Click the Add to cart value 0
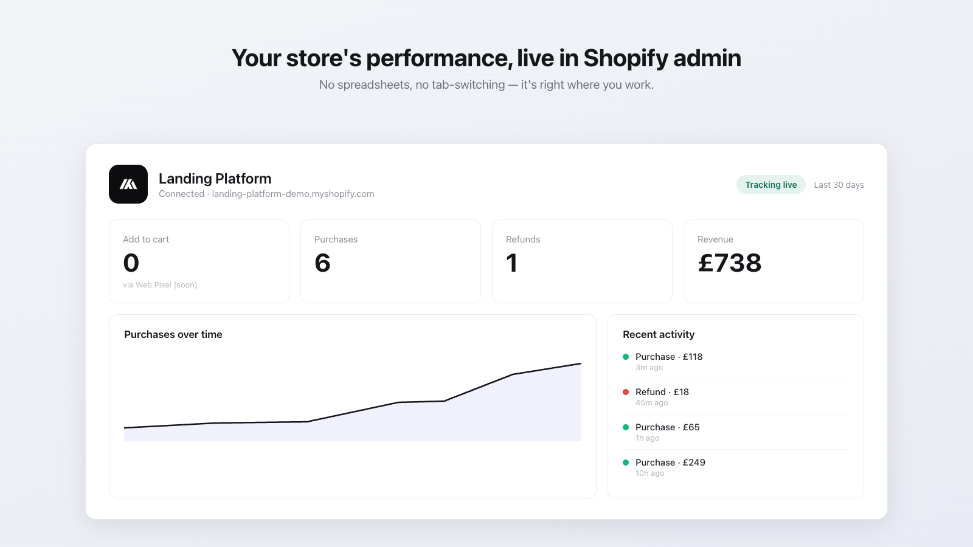Screen dimensions: 973x547 tap(131, 263)
